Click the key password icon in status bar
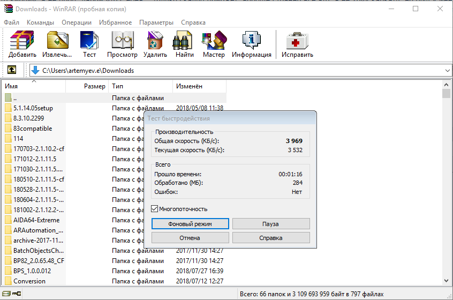 pos(17,294)
